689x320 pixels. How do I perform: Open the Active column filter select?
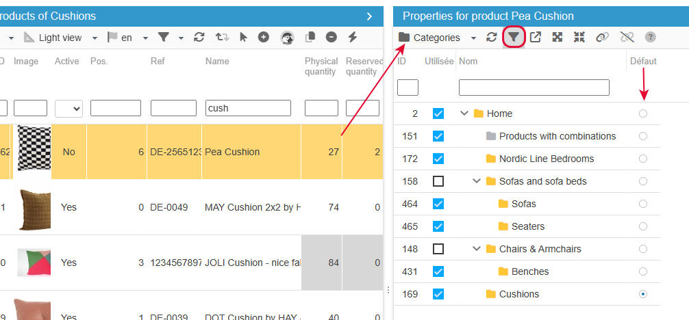[68, 109]
